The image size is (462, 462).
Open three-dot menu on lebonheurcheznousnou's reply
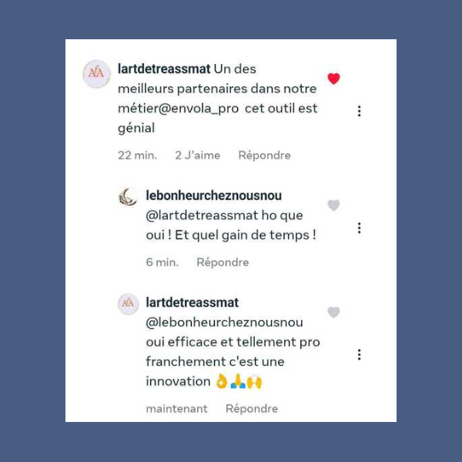click(359, 228)
